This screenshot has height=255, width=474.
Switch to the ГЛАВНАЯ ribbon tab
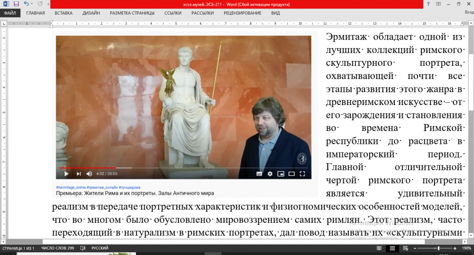tap(36, 13)
